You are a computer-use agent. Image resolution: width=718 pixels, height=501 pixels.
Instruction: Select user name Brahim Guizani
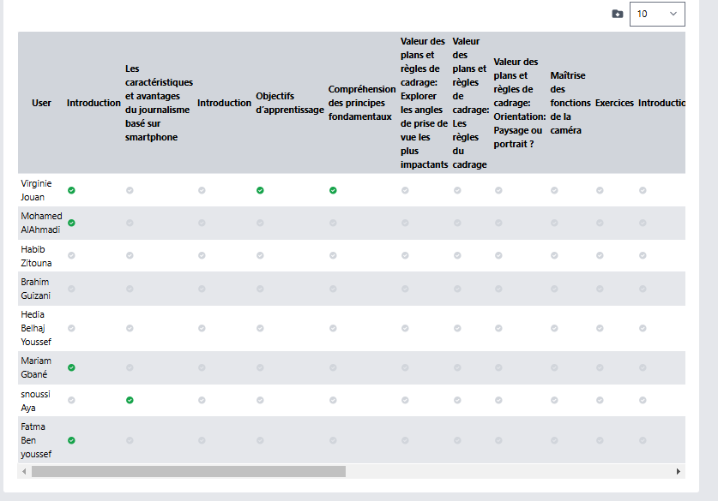[x=35, y=289]
